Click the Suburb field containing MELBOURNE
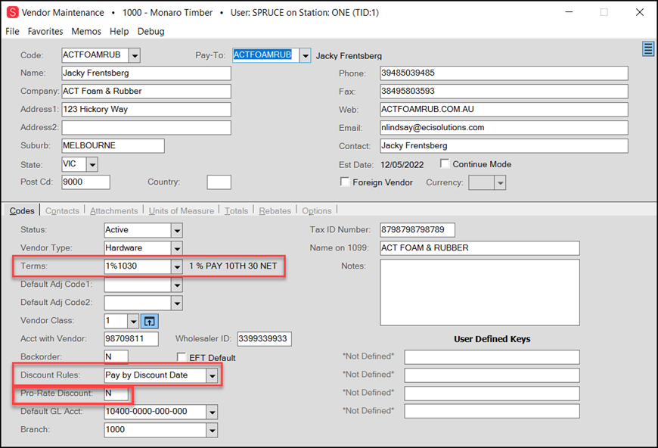The width and height of the screenshot is (658, 448). [113, 146]
